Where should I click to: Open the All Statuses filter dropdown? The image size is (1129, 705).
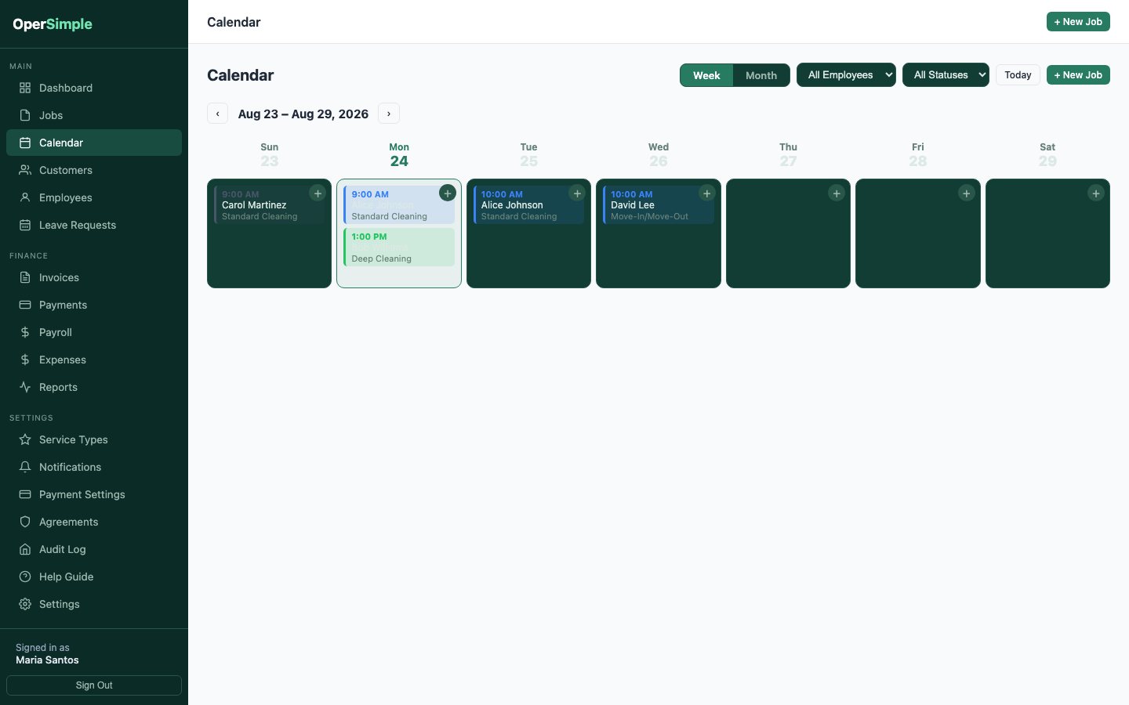(x=946, y=75)
